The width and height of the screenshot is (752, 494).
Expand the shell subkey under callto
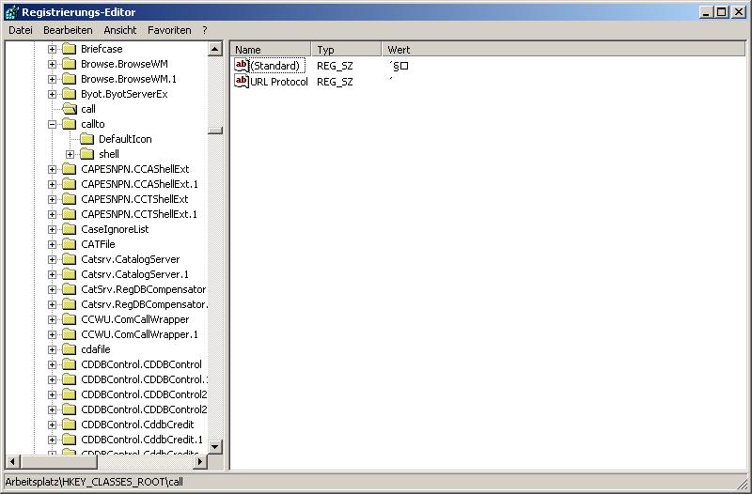pyautogui.click(x=70, y=154)
